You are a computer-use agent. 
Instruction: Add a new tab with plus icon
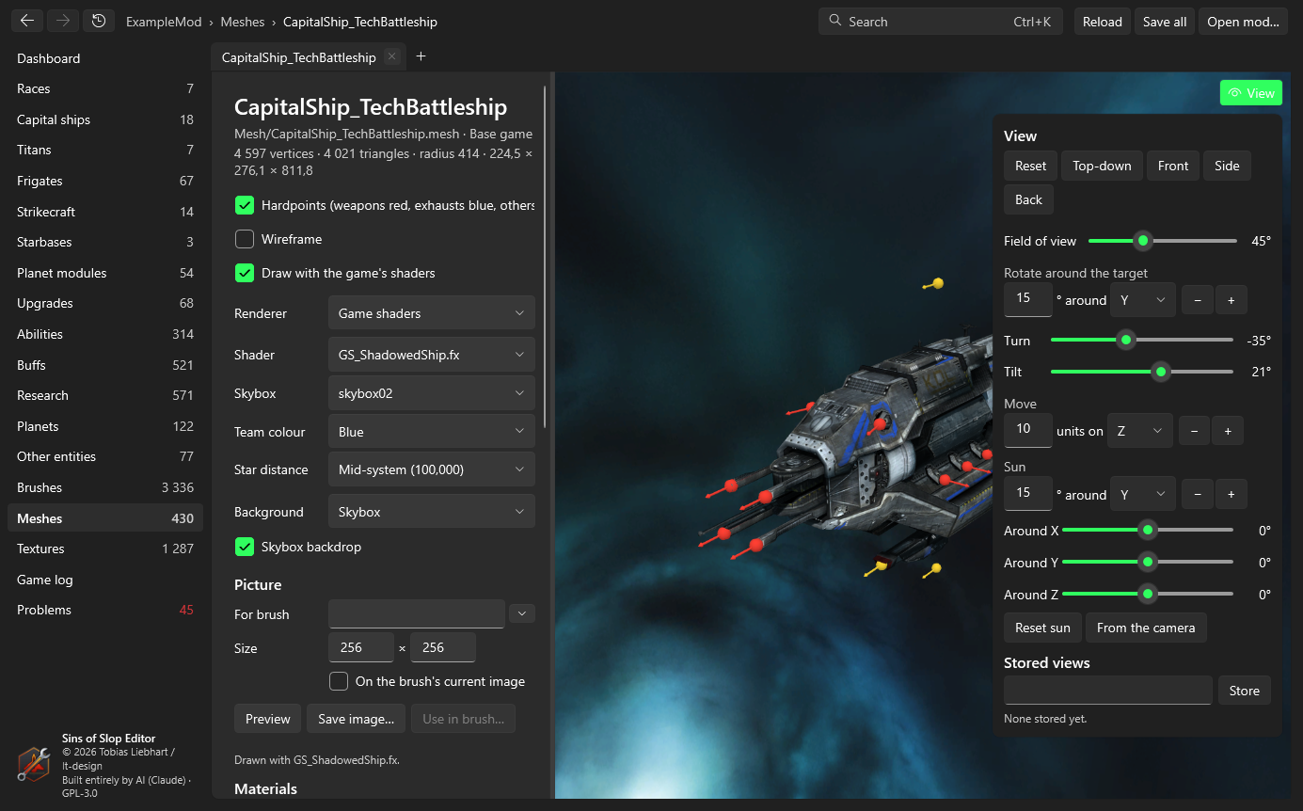pyautogui.click(x=421, y=56)
